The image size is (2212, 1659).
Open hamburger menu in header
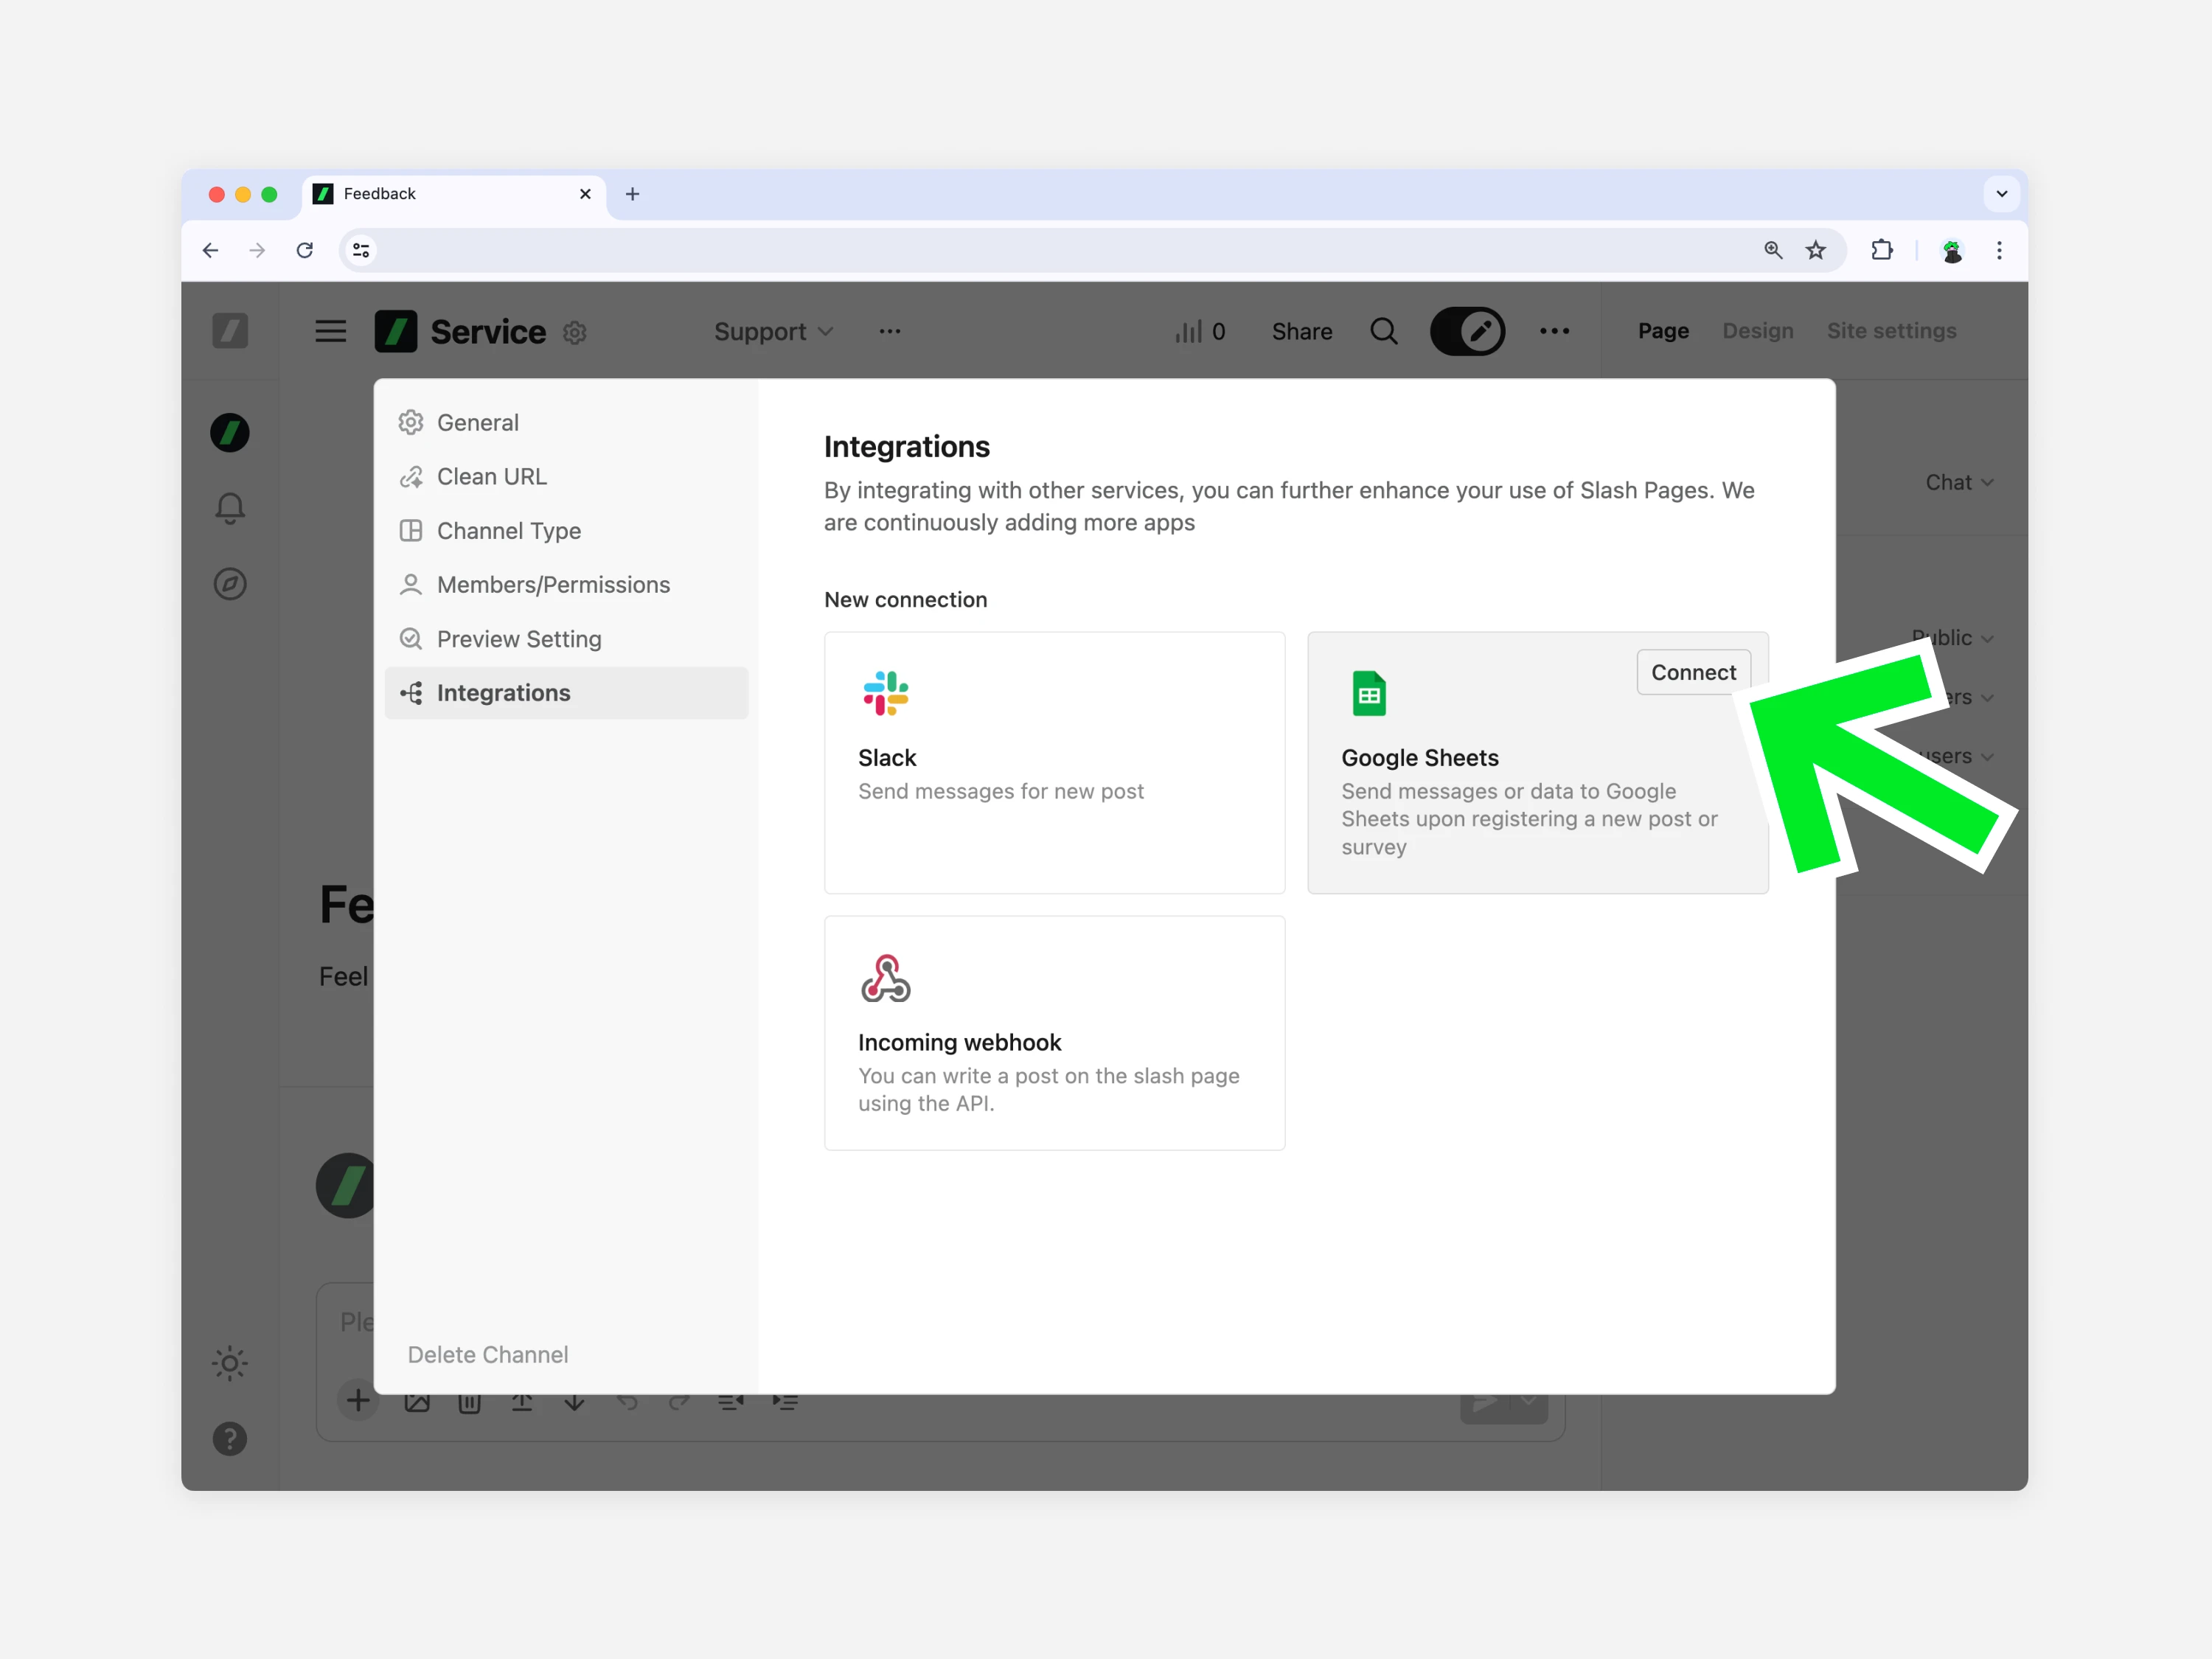click(x=330, y=331)
